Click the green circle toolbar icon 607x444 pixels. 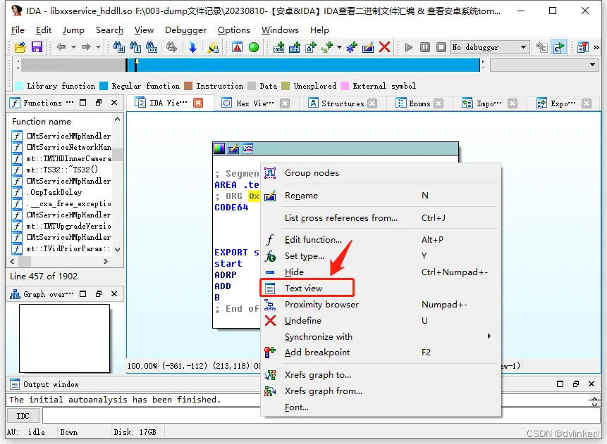254,47
